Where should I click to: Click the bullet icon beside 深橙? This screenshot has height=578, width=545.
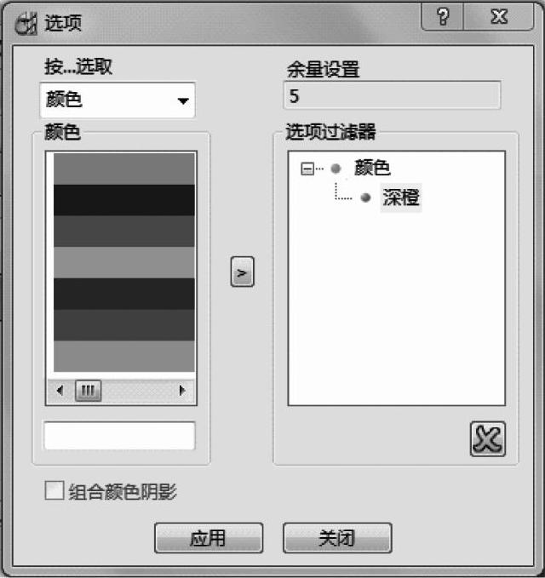365,197
